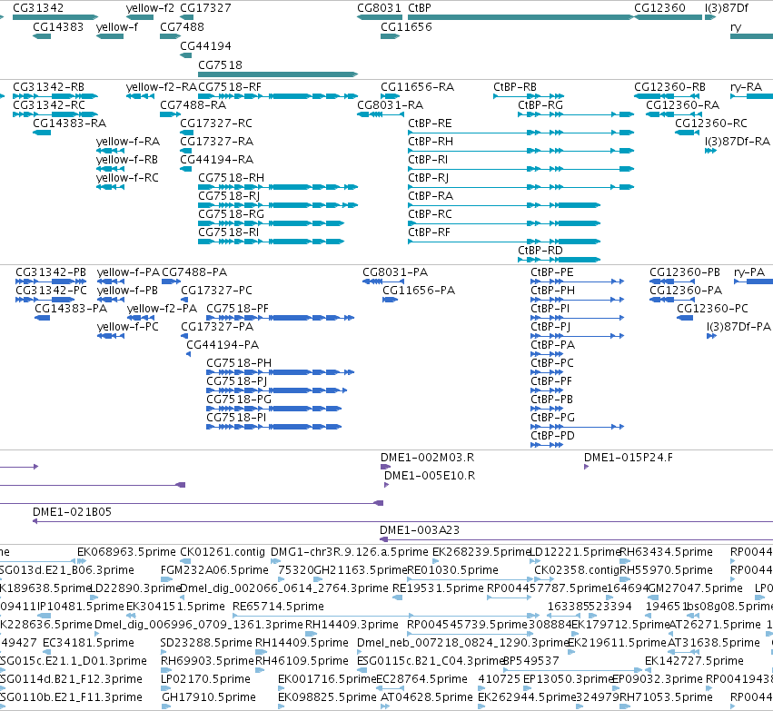This screenshot has height=711, width=773.
Task: Click the yellow-f-RA transcript
Action: point(110,151)
